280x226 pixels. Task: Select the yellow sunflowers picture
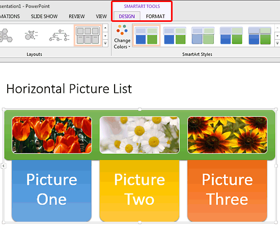228,135
